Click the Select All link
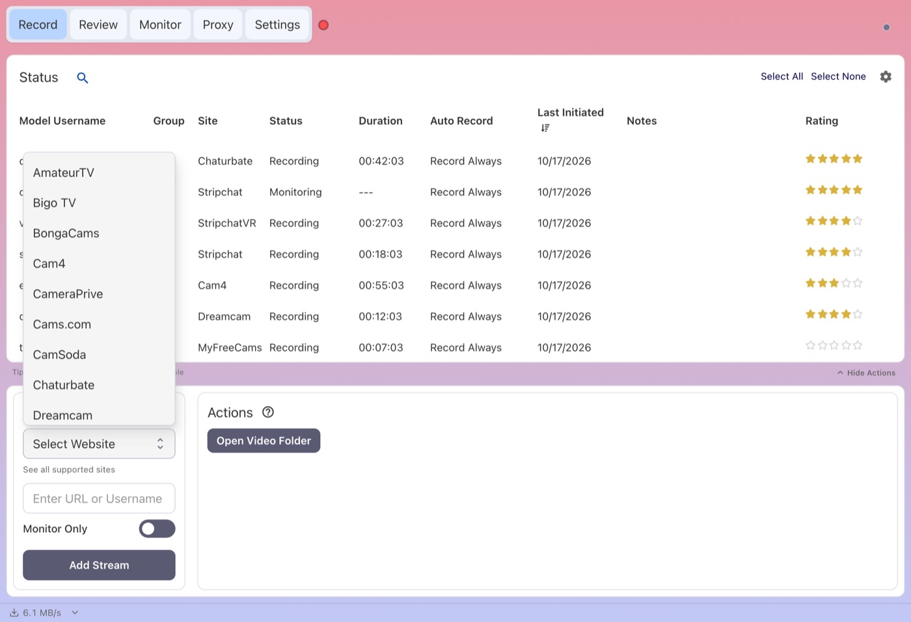Image resolution: width=911 pixels, height=622 pixels. pyautogui.click(x=782, y=77)
